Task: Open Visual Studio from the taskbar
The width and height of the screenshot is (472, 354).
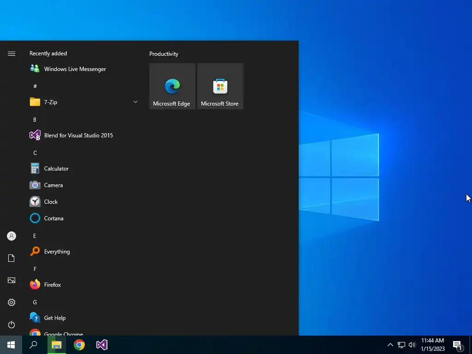Action: tap(102, 345)
